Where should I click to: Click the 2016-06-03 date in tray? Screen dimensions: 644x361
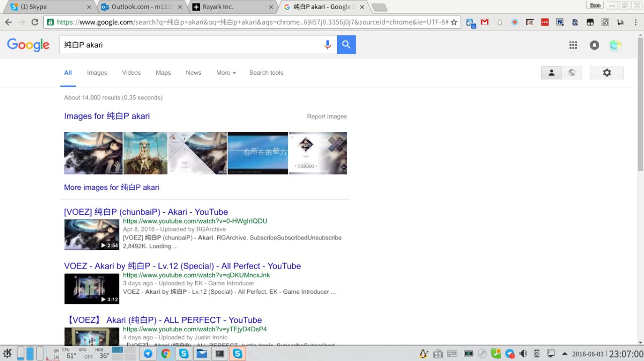tap(588, 354)
